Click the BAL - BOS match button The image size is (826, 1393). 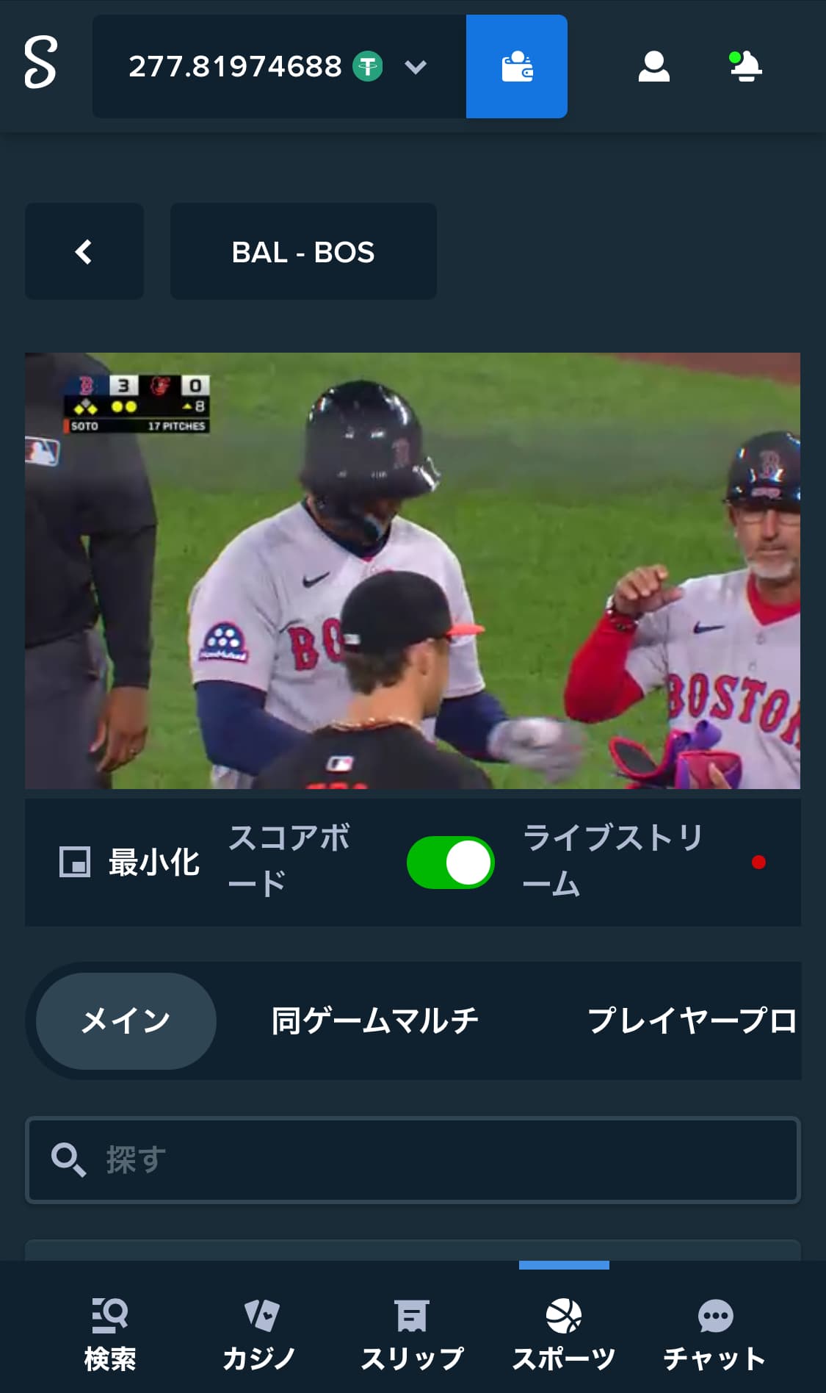click(303, 251)
